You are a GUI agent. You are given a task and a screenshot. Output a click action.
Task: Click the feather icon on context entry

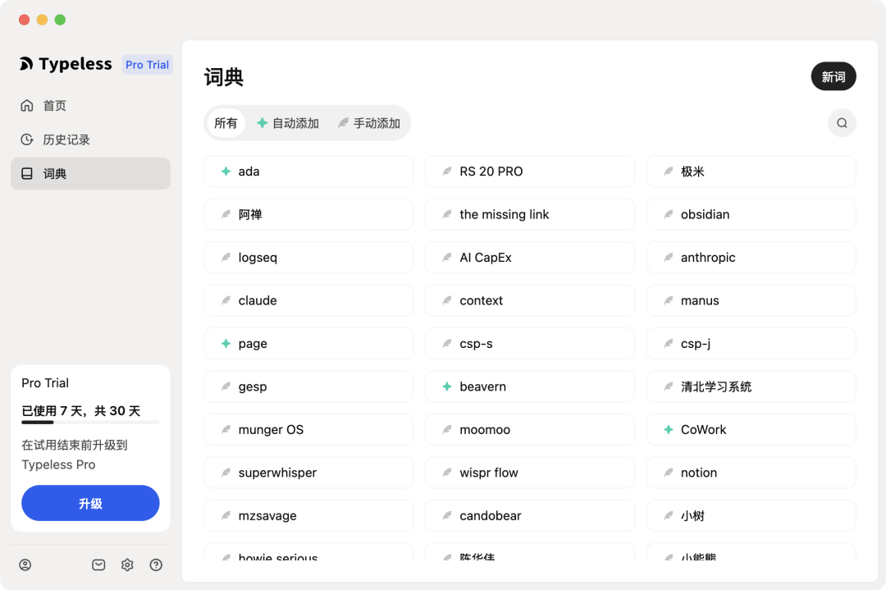pos(447,300)
